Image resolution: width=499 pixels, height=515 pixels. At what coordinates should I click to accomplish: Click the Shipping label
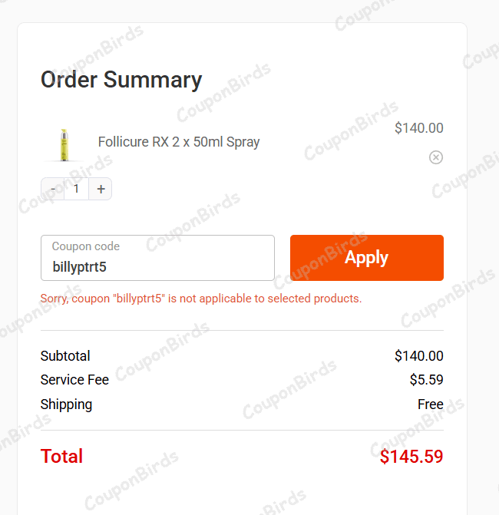[66, 404]
